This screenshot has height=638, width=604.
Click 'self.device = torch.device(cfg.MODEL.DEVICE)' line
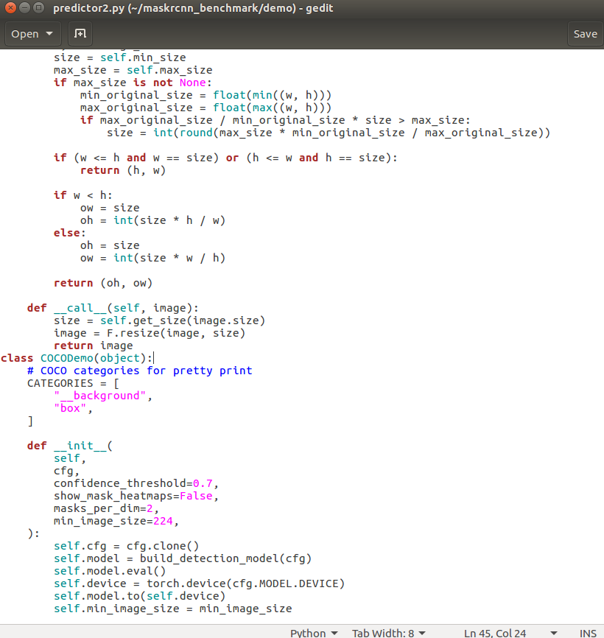coord(200,583)
